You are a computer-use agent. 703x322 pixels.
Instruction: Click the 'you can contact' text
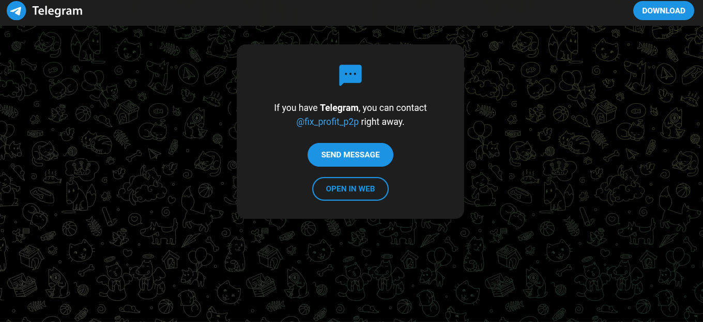[x=395, y=108]
